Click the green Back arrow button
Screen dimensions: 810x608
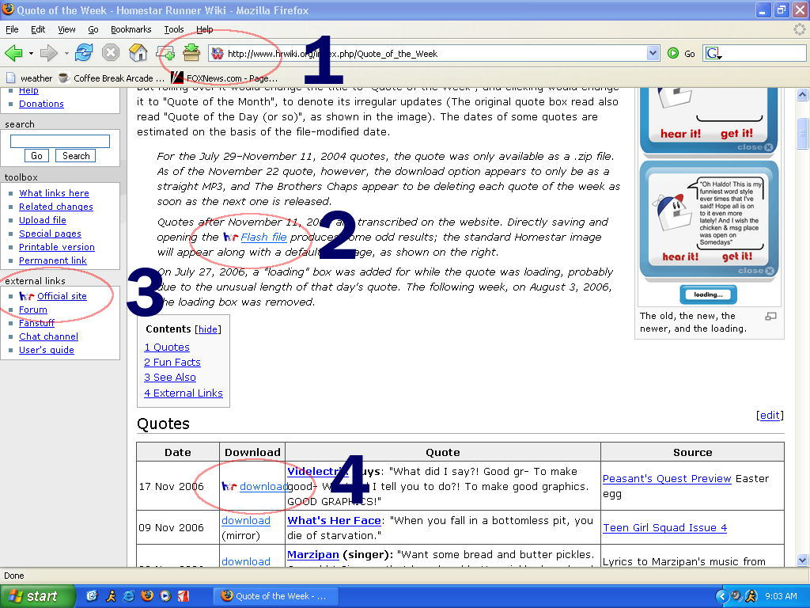click(13, 53)
